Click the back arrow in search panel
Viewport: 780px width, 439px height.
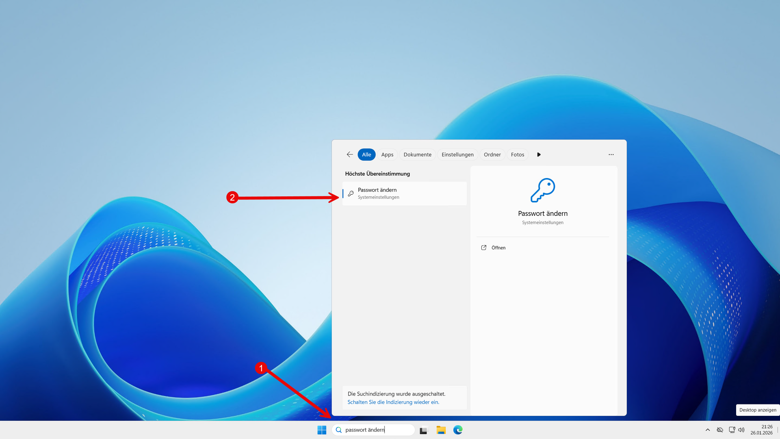point(350,154)
